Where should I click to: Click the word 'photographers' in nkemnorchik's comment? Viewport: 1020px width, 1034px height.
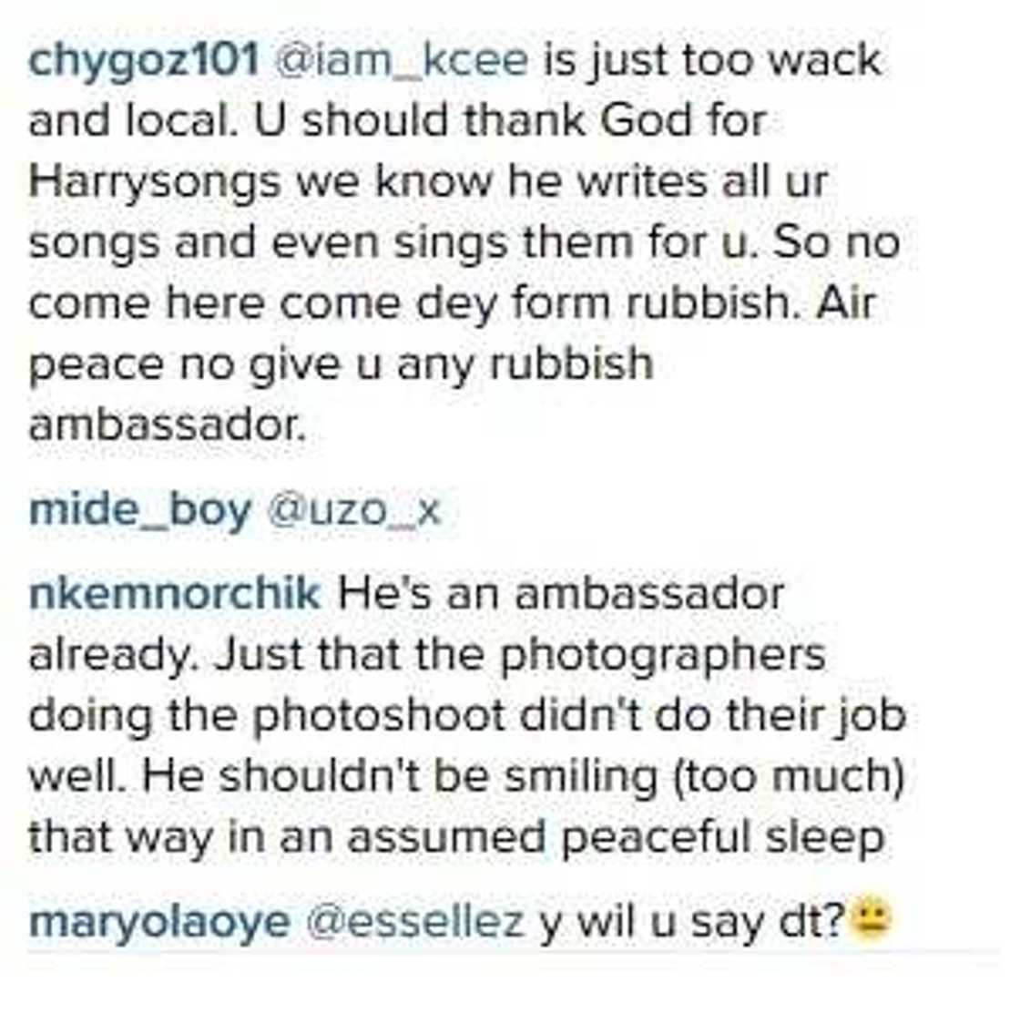click(x=663, y=656)
